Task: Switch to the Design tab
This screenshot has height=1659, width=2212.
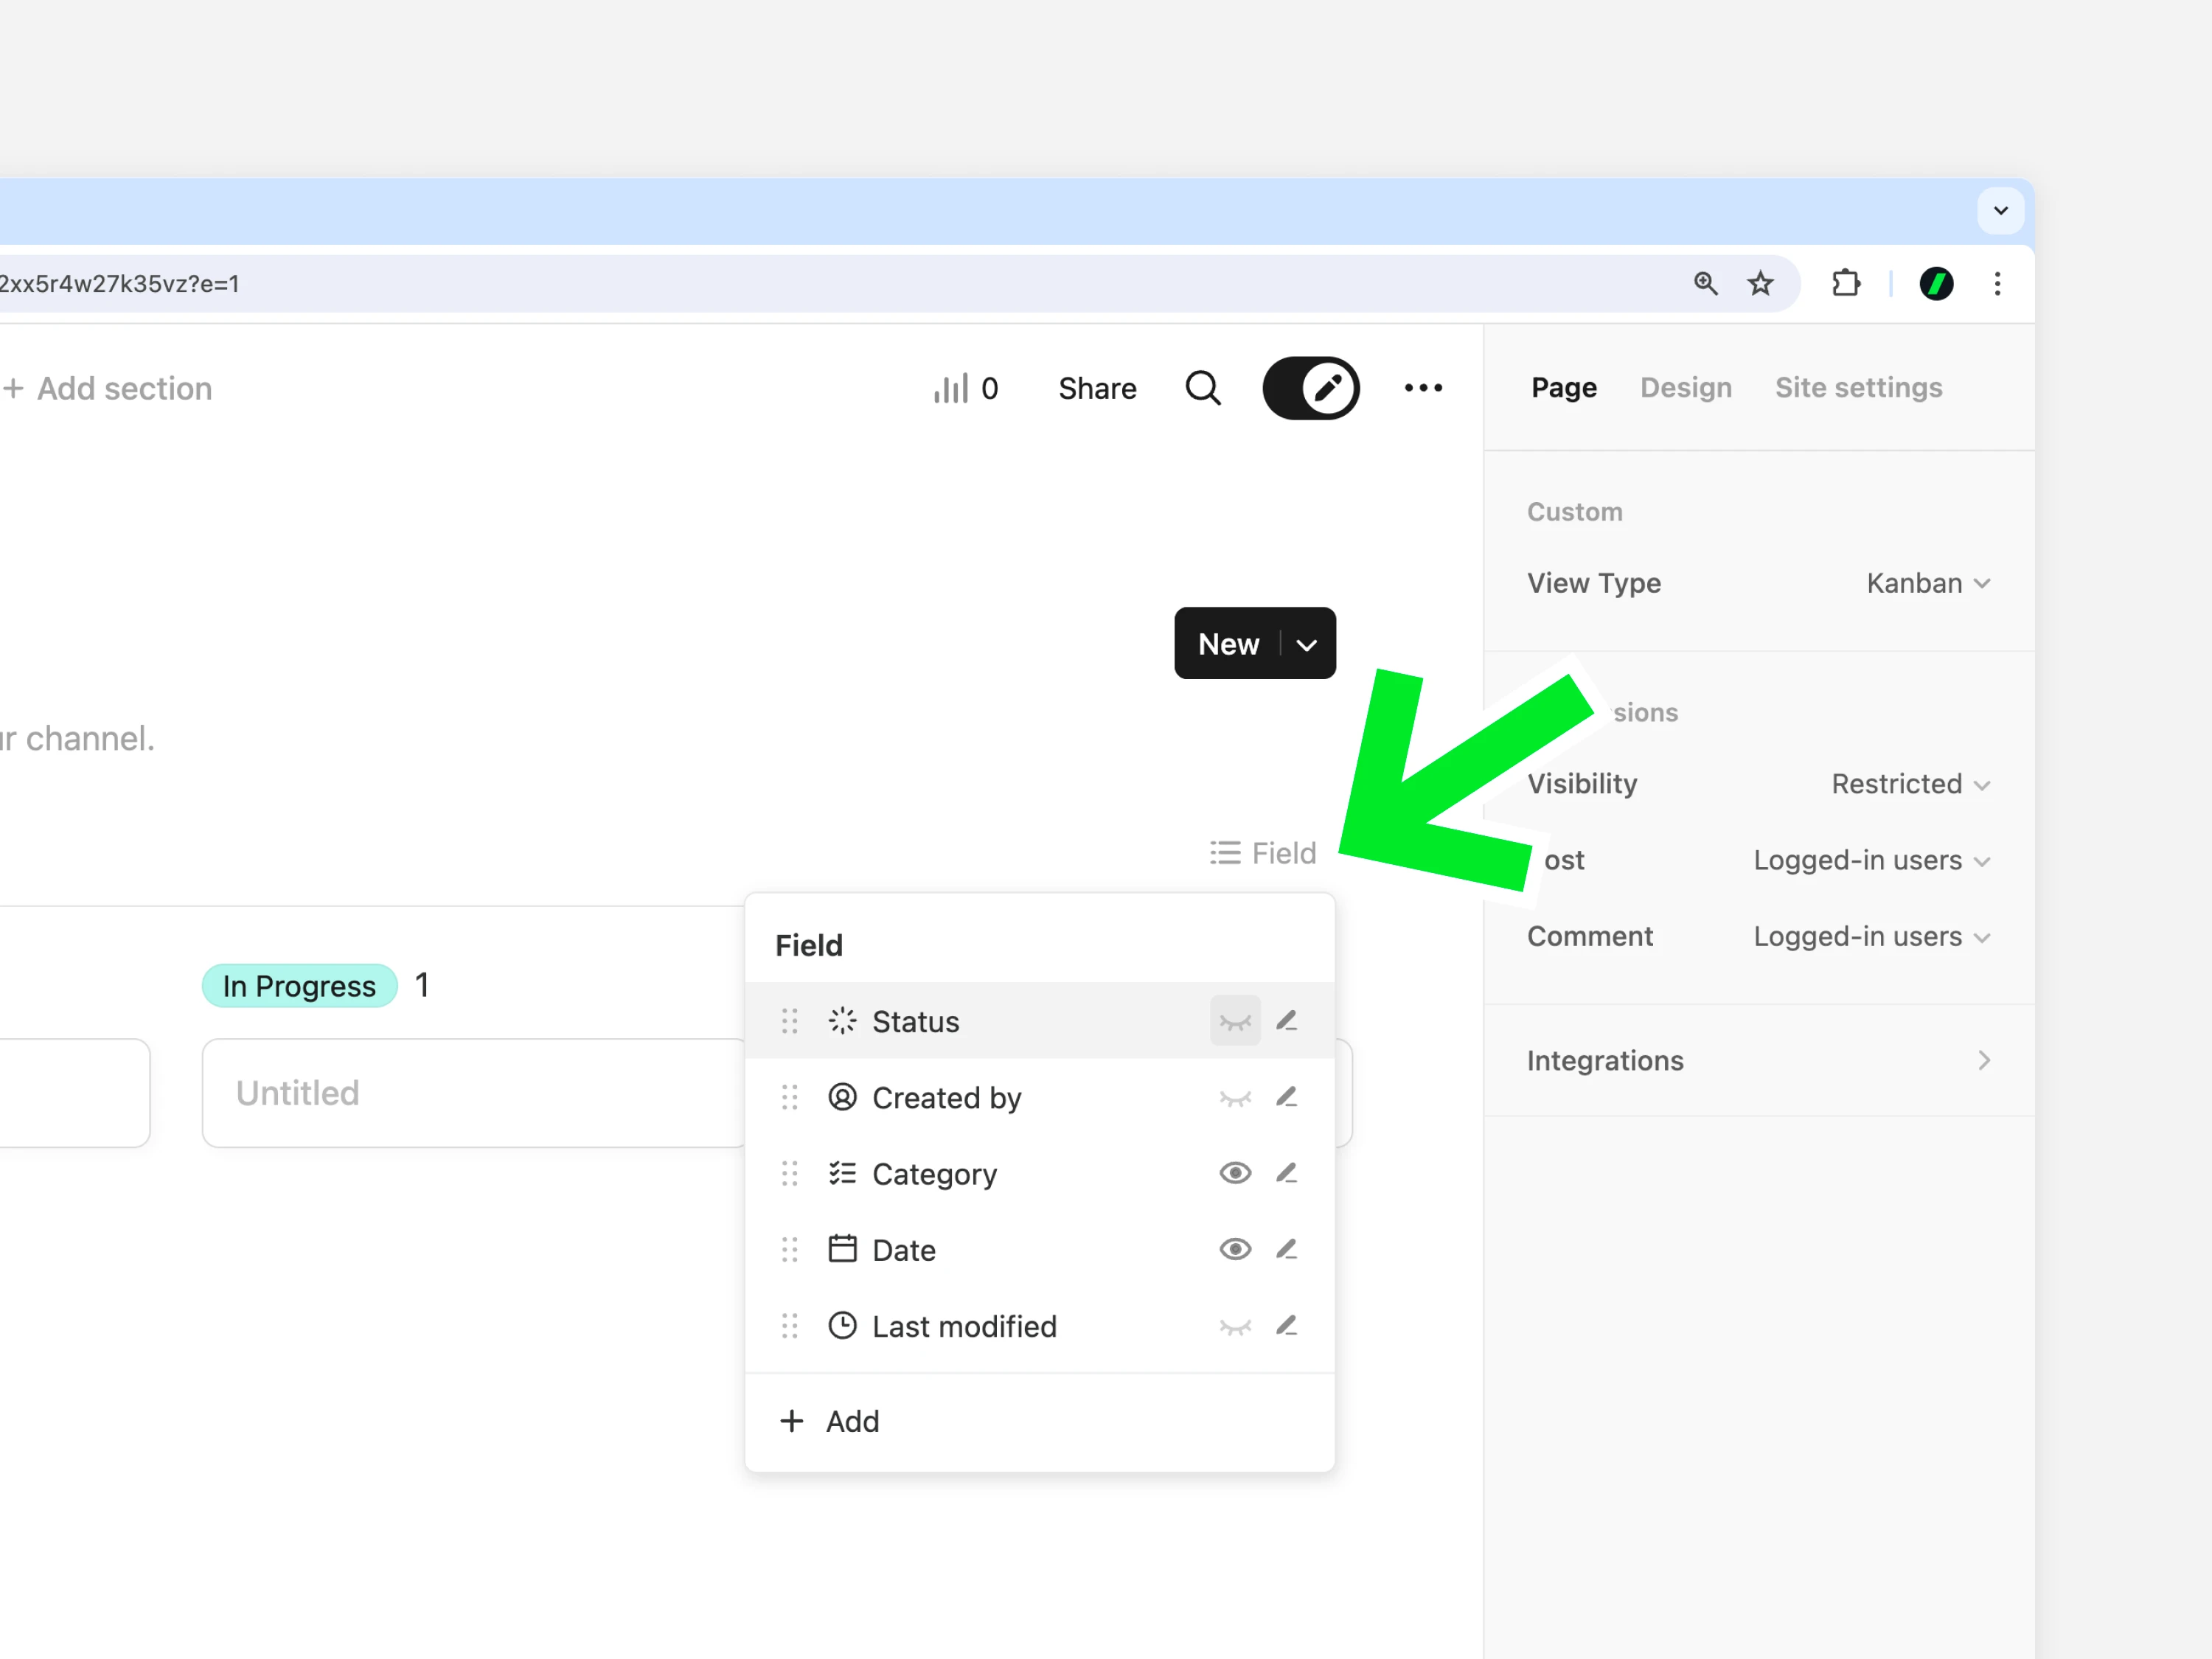Action: (x=1685, y=388)
